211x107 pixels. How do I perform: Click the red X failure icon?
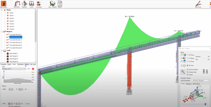33,69
